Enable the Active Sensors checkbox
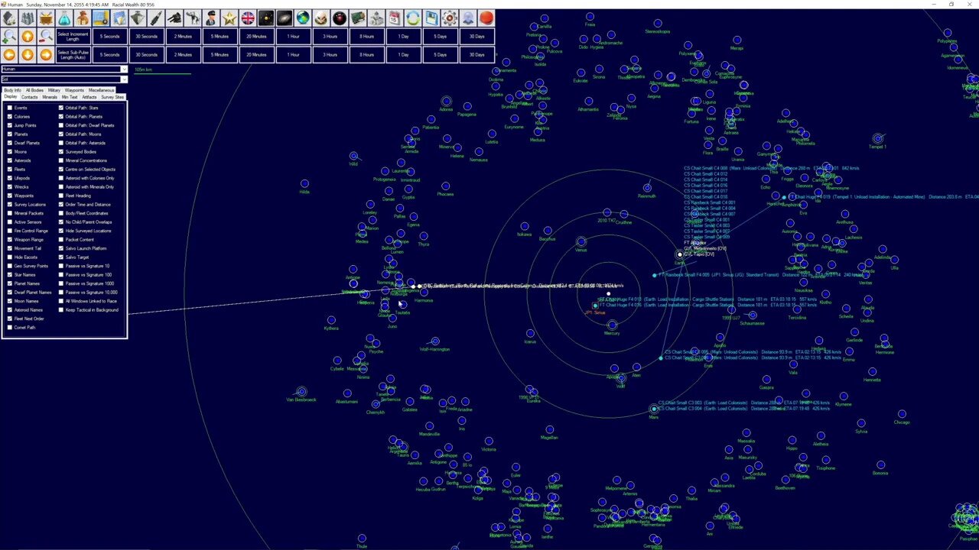979x550 pixels. tap(10, 222)
